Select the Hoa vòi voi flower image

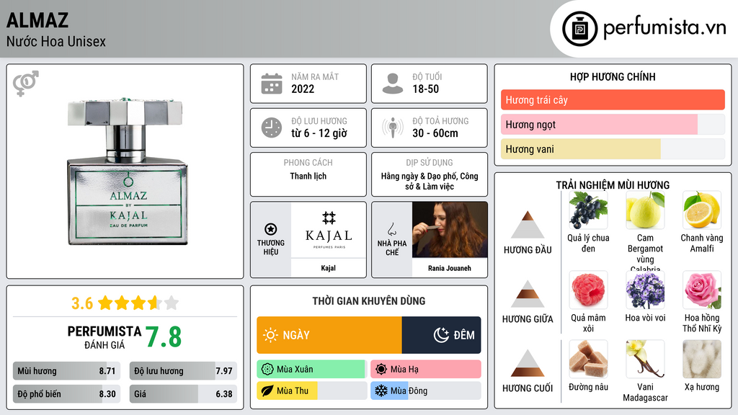645,290
